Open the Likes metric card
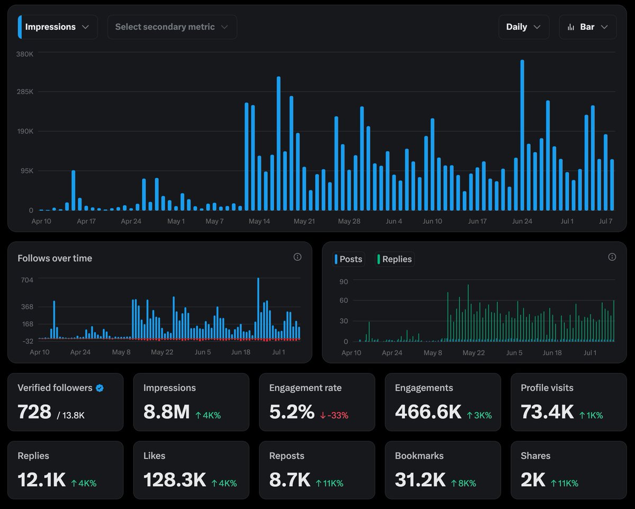Image resolution: width=635 pixels, height=509 pixels. point(191,470)
